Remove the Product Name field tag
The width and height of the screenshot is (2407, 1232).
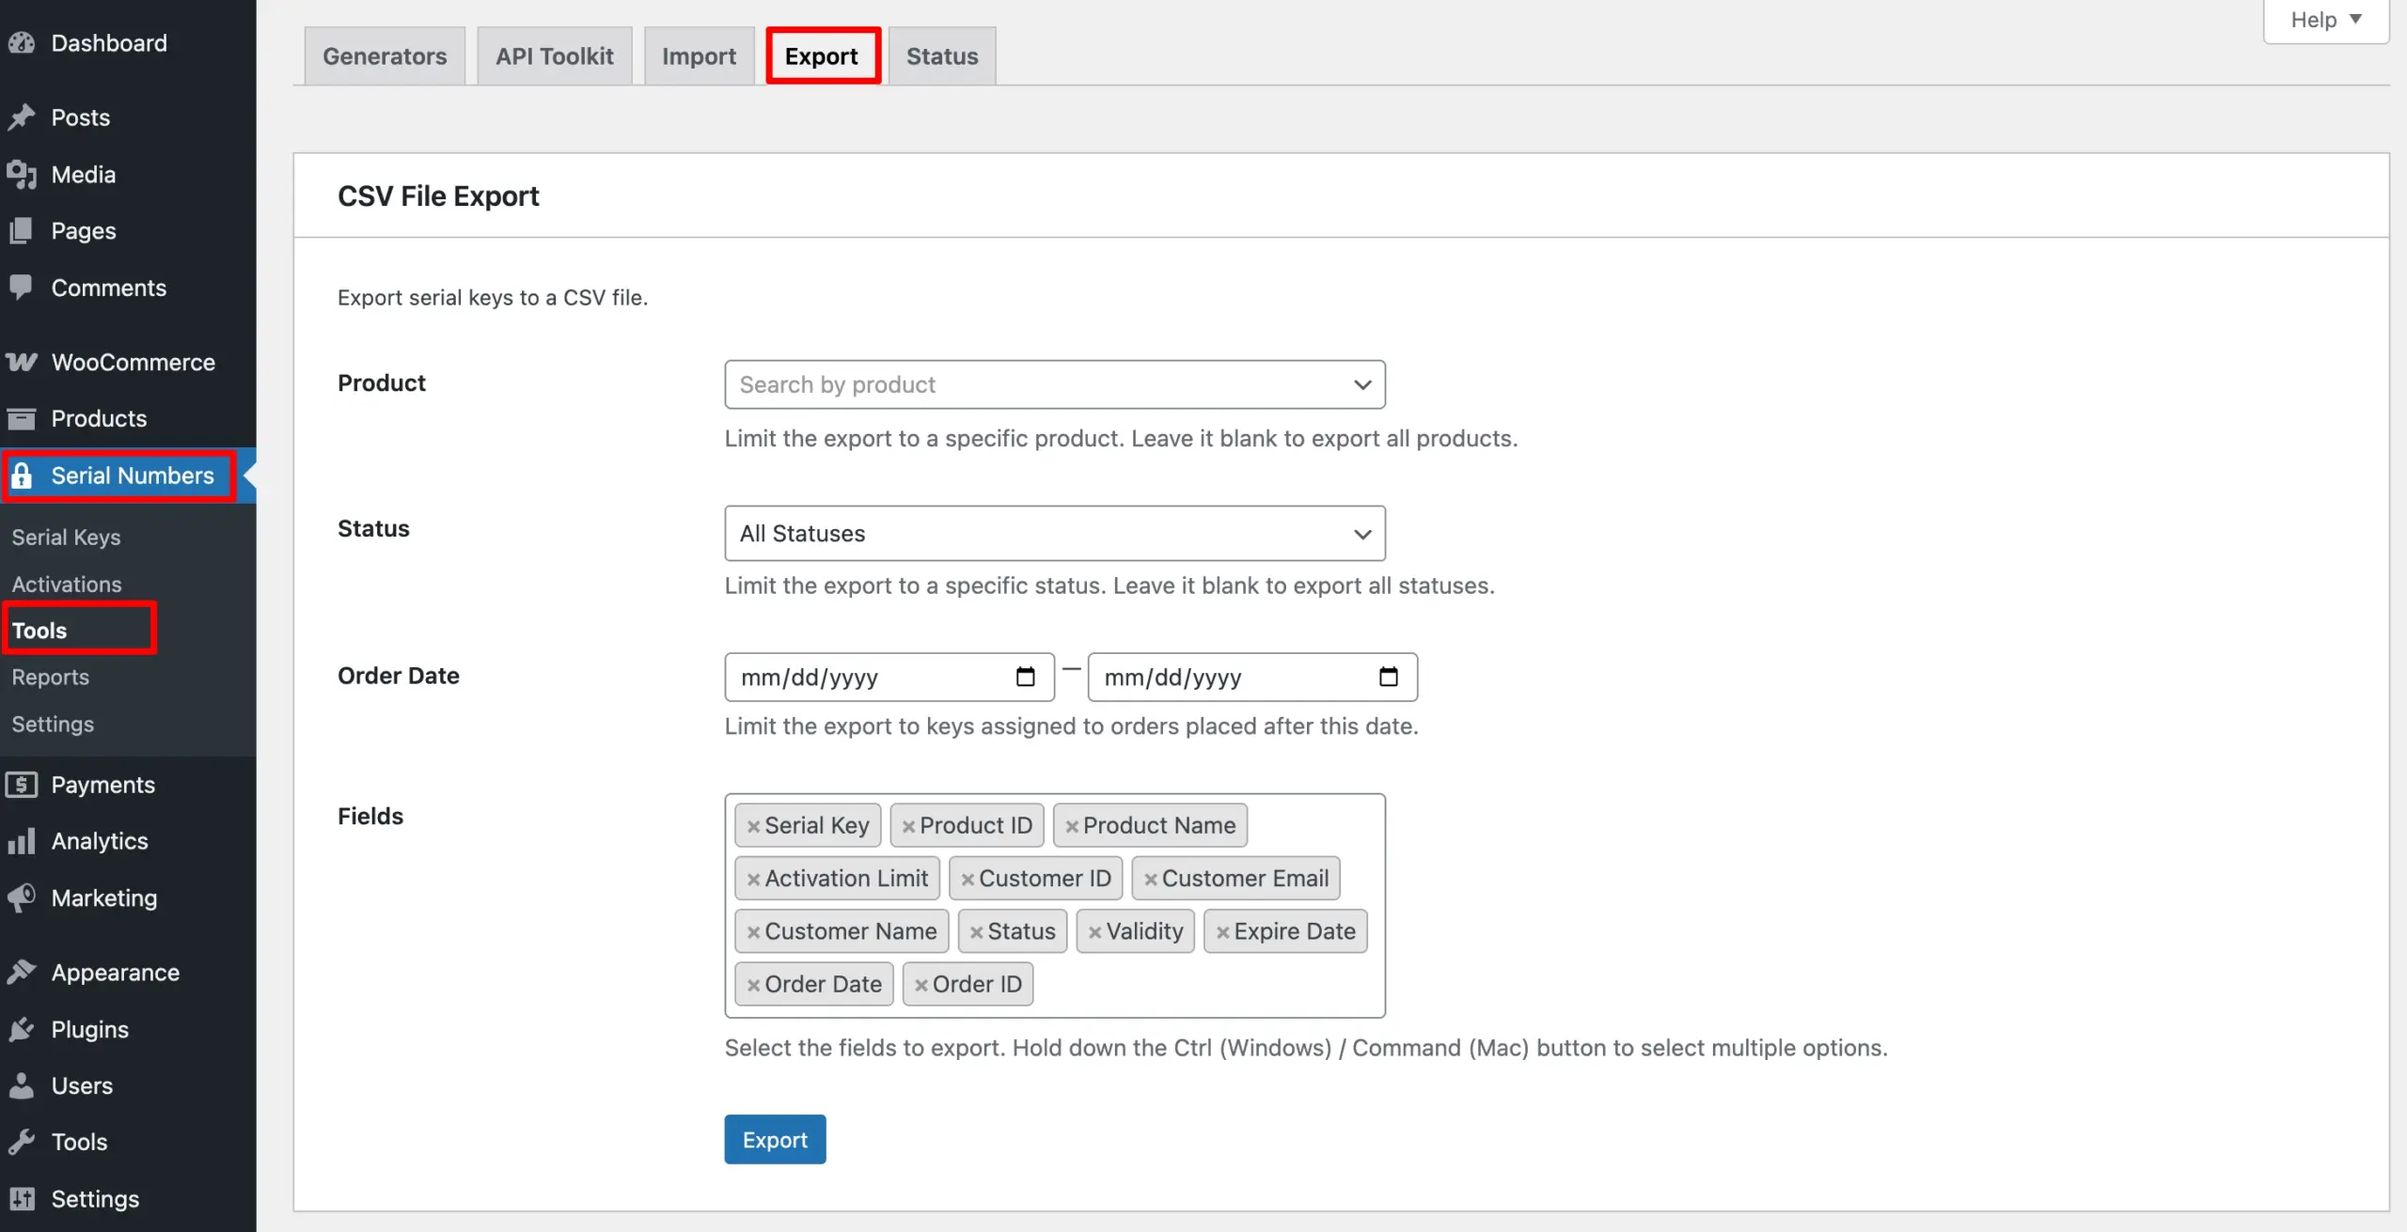coord(1072,827)
